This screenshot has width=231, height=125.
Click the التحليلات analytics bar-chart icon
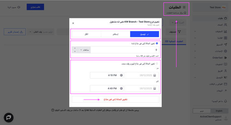[x=225, y=31]
